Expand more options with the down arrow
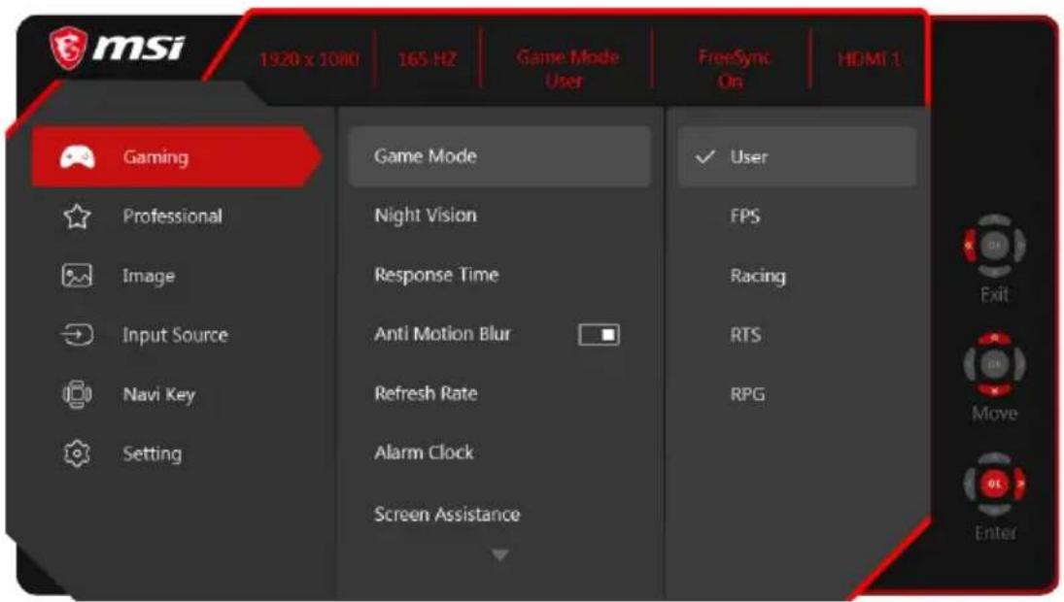This screenshot has height=602, width=1064. coord(500,555)
